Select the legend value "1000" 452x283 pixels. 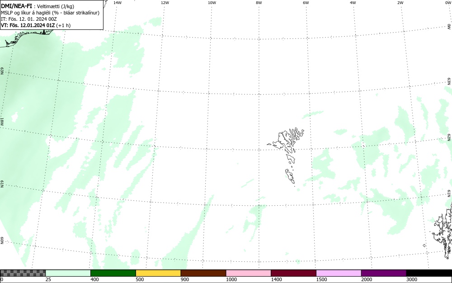[x=231, y=279]
